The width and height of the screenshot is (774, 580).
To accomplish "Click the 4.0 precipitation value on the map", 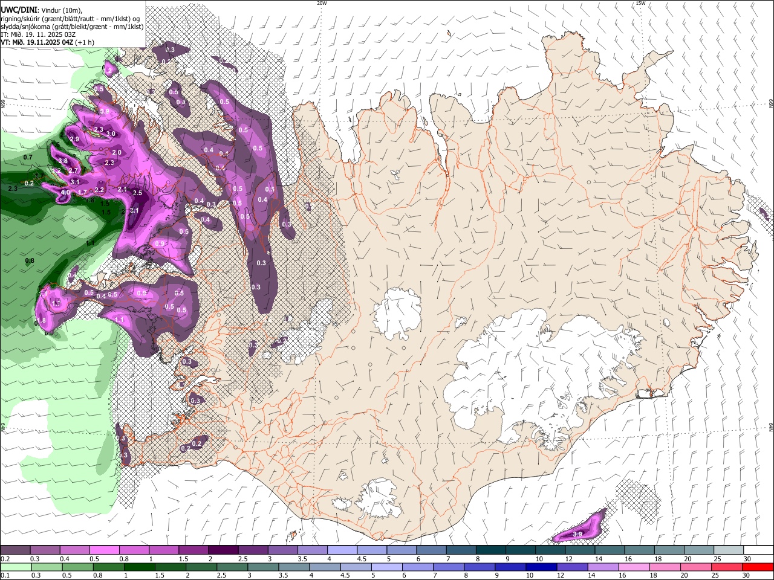I will pos(66,193).
